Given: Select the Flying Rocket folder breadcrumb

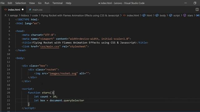Looking at the screenshot, I should click(80, 16).
